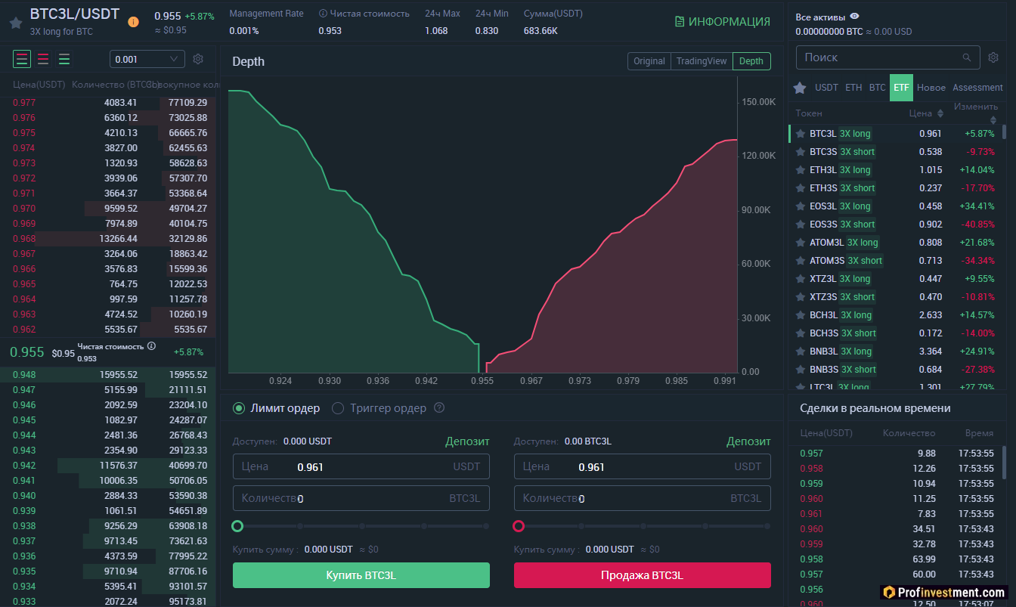Screen dimensions: 1016x607
Task: Star the ETH3L 3X long row
Action: click(x=801, y=170)
